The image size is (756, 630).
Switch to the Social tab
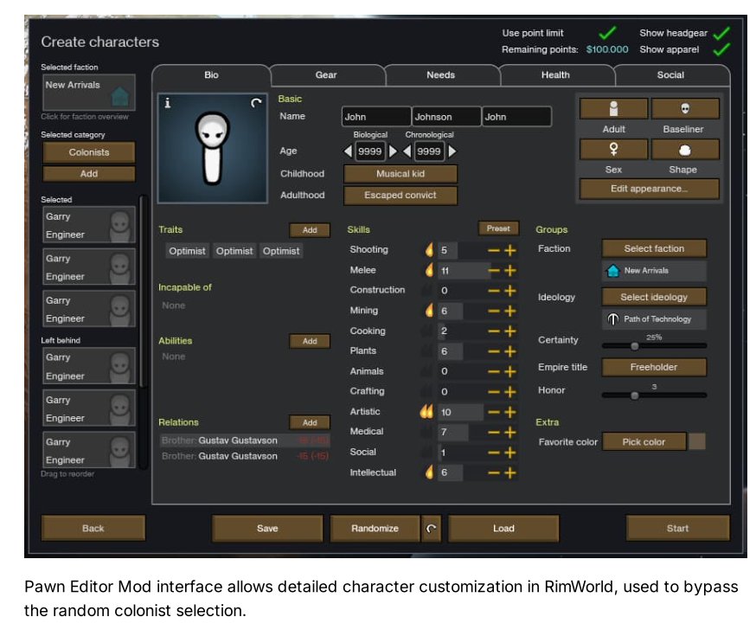click(x=670, y=75)
